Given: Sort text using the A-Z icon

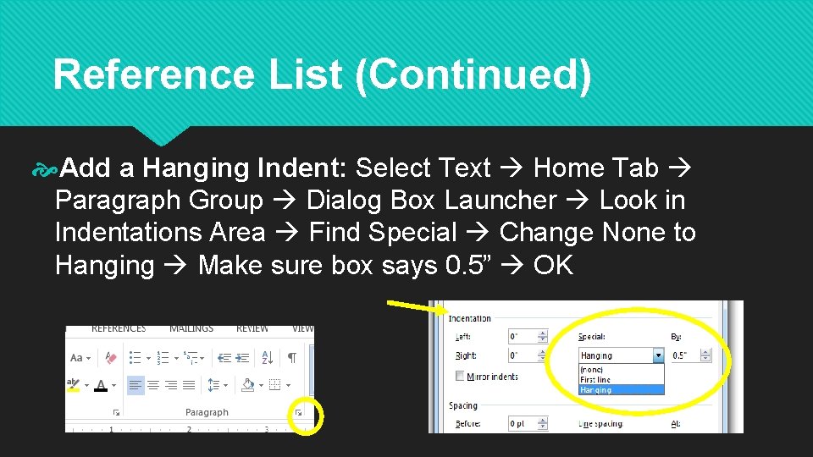Looking at the screenshot, I should point(268,357).
